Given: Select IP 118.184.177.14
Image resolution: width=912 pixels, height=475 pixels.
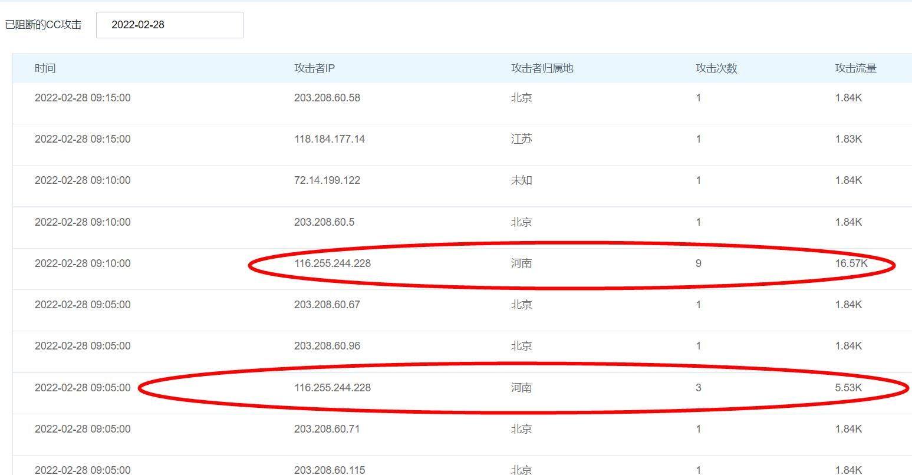Looking at the screenshot, I should click(x=330, y=139).
